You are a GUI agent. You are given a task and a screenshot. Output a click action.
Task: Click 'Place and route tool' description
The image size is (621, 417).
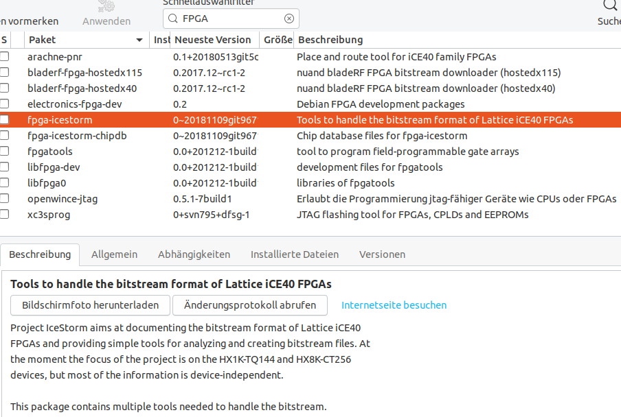pos(396,57)
